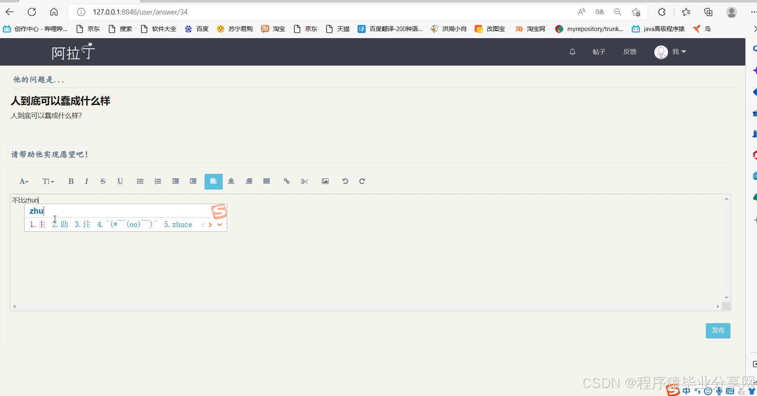Expand the IME candidate list down arrow
Image resolution: width=757 pixels, height=396 pixels.
tap(219, 225)
